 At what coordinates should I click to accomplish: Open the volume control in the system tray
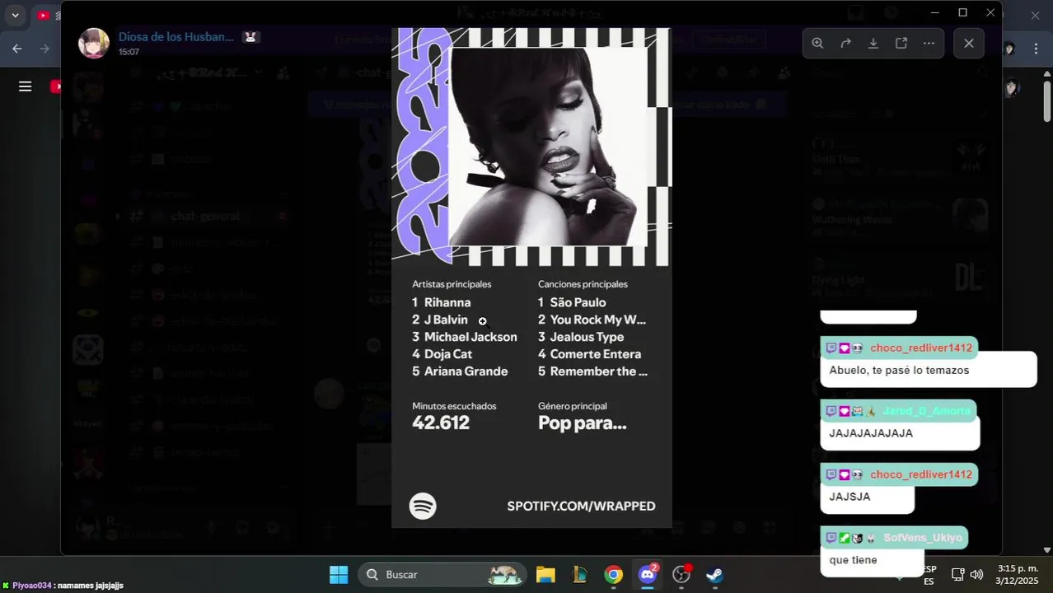[x=976, y=574]
